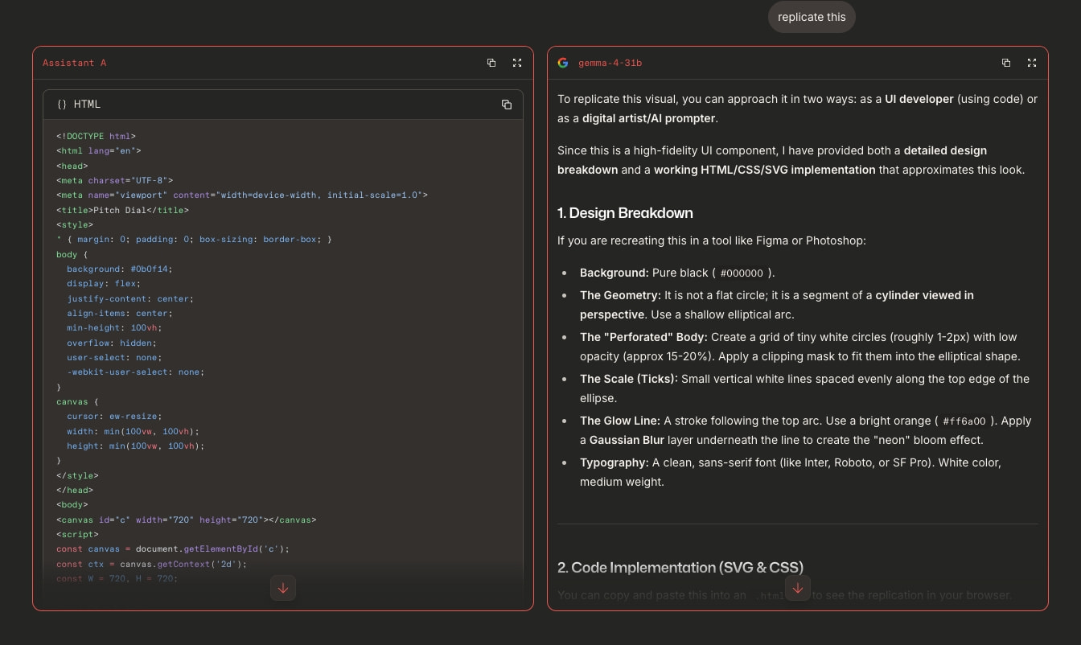Click the curly-braces icon beside HTML label
This screenshot has height=645, width=1081.
62,105
